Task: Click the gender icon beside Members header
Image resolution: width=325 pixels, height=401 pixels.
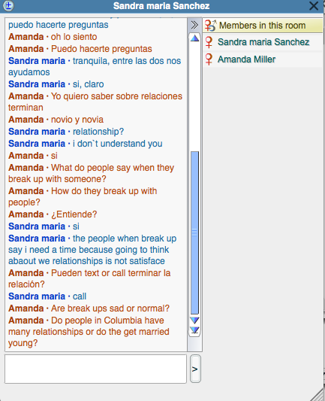Action: [x=210, y=26]
